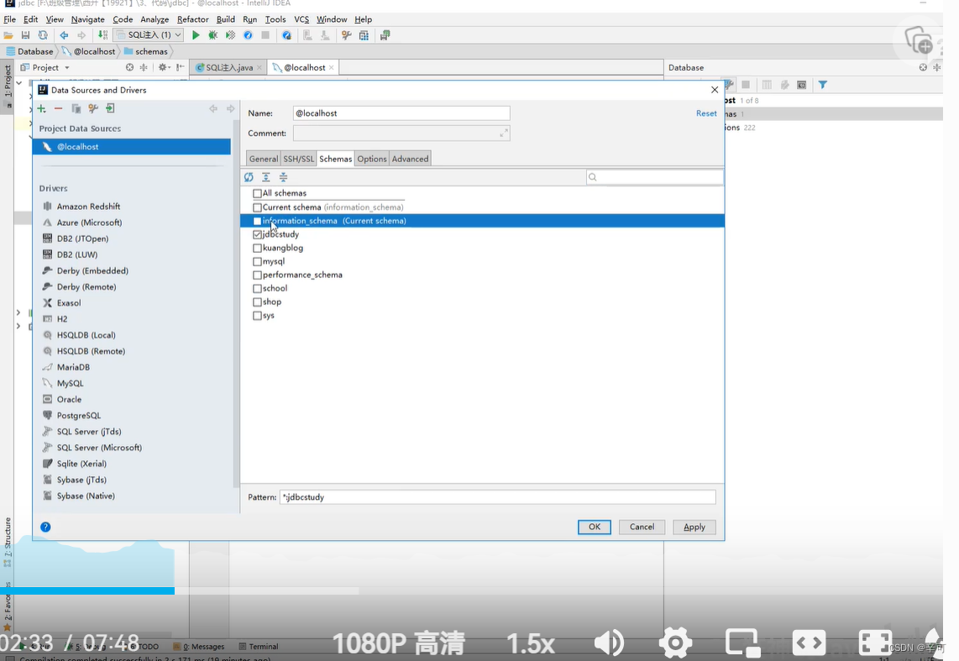Open the VCS menu
959x661 pixels.
[301, 19]
